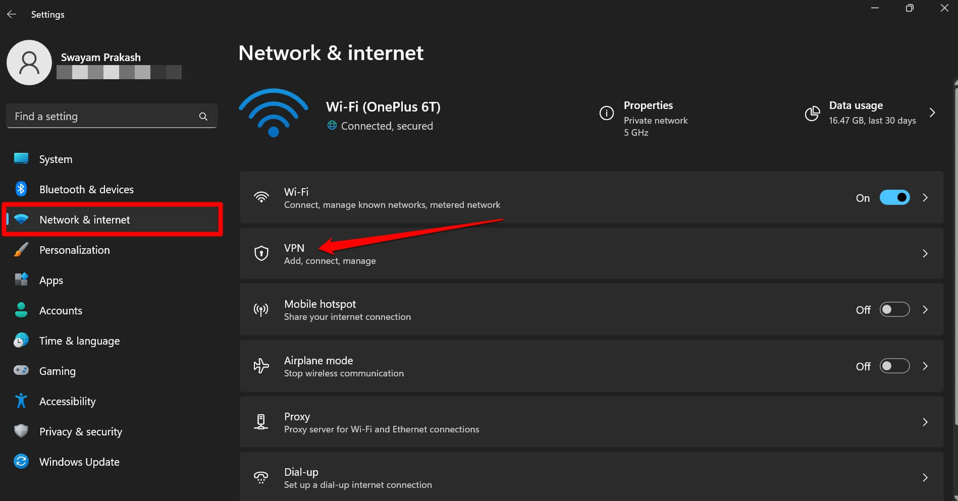Turn on Airplane mode toggle
This screenshot has height=501, width=958.
click(x=894, y=366)
